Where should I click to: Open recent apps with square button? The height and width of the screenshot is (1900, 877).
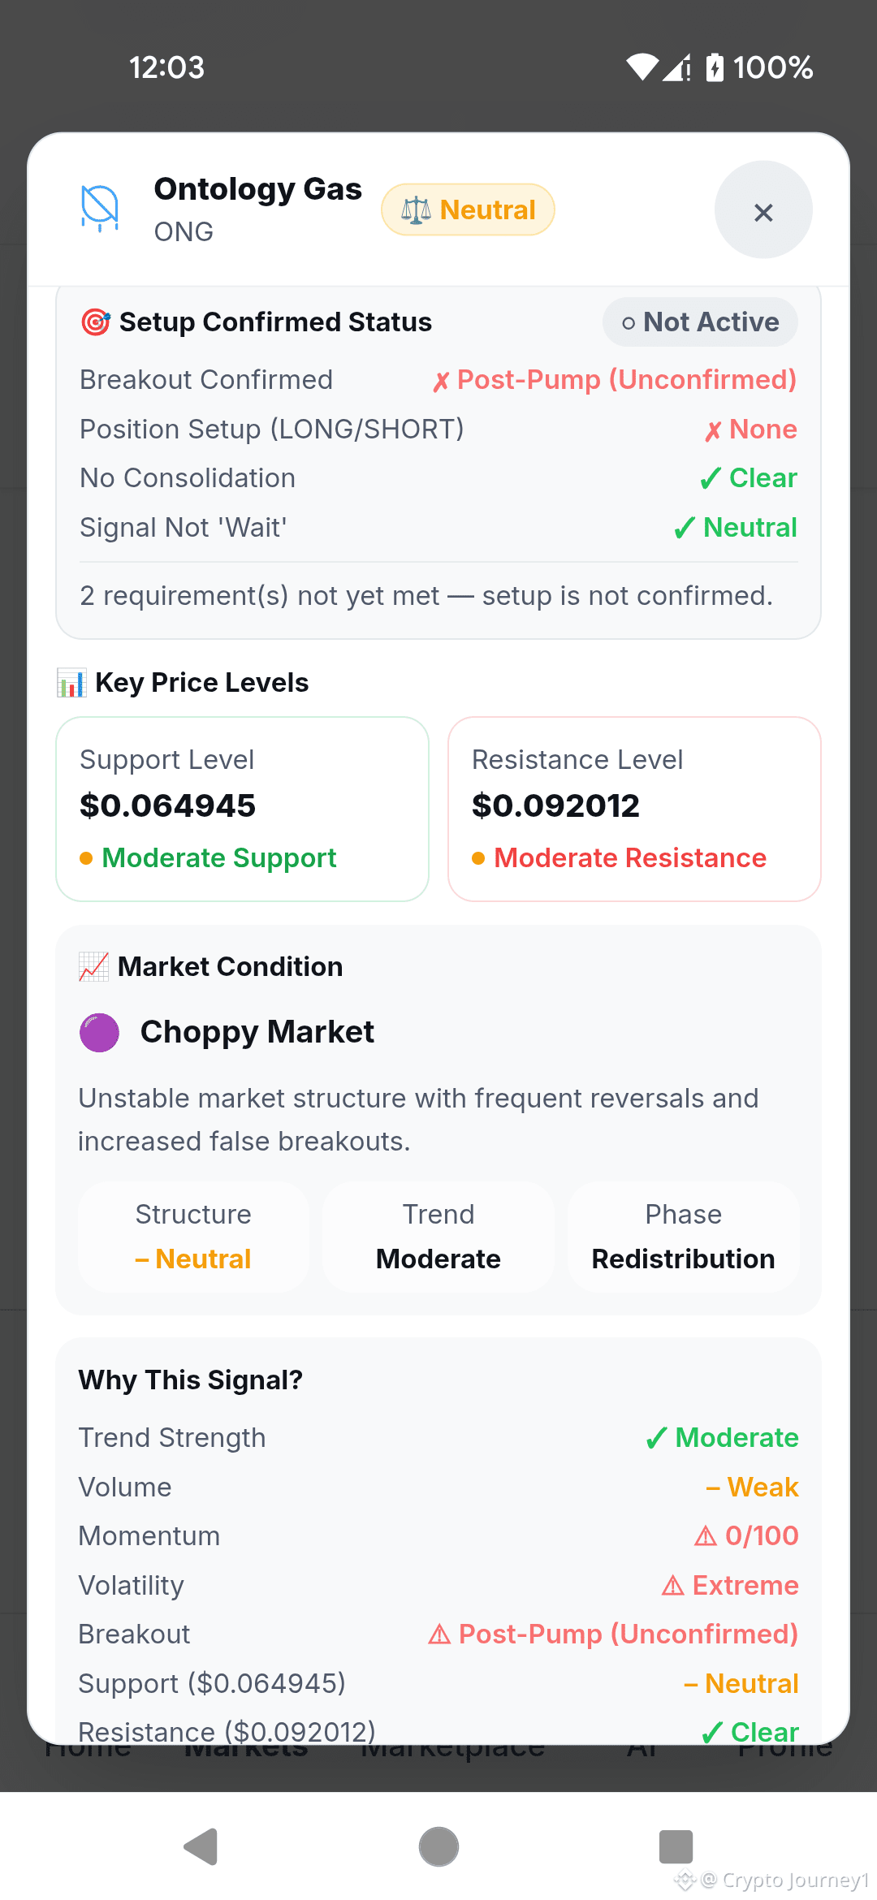[676, 1847]
